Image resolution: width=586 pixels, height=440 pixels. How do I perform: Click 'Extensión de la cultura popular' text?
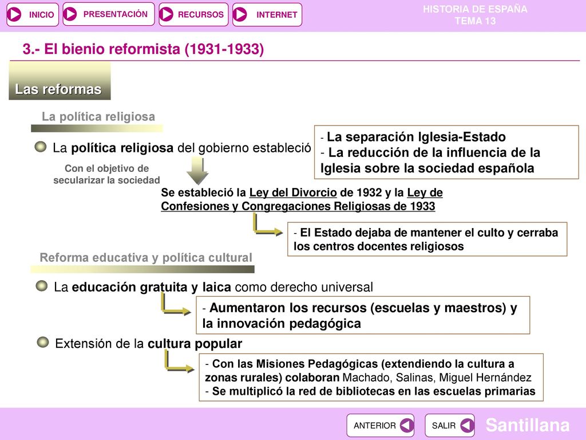(x=149, y=344)
